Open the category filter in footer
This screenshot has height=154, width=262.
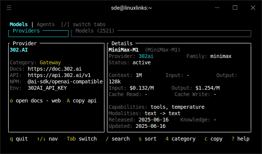180,139
